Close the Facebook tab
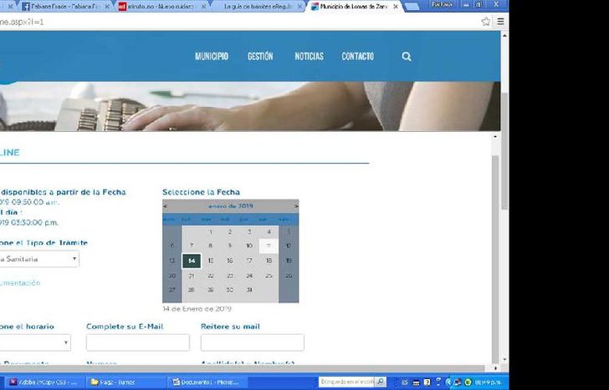Viewport: 609px width, 390px height. (107, 7)
